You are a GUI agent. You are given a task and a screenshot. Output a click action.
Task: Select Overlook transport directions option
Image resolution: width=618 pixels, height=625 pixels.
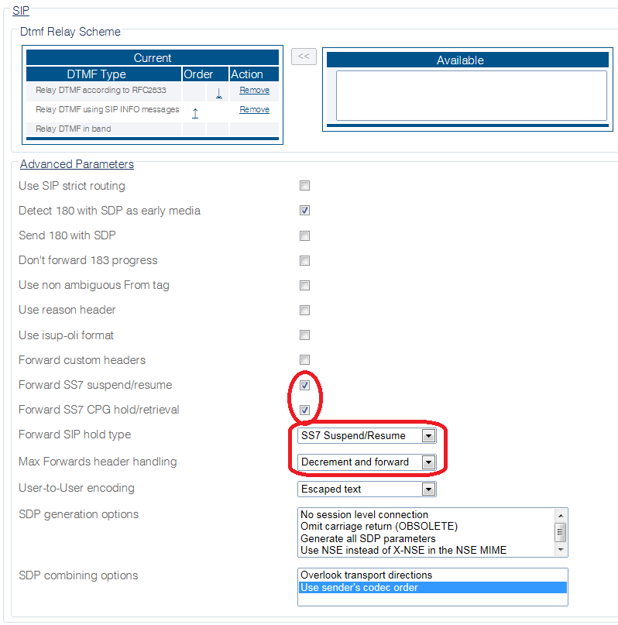tap(433, 575)
